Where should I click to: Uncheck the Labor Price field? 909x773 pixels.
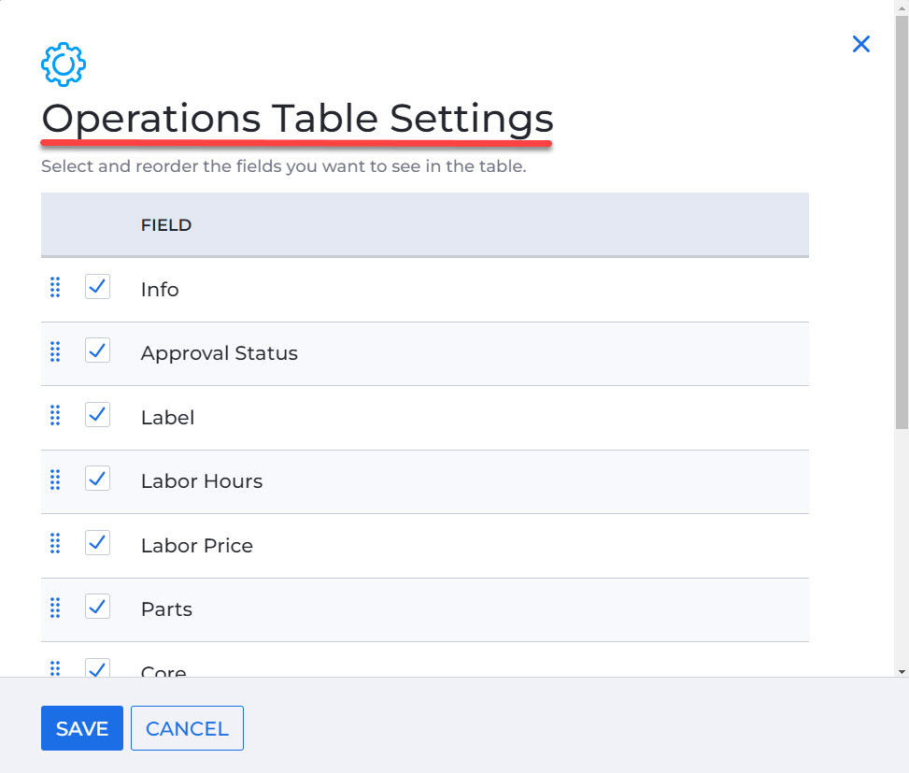pos(97,543)
